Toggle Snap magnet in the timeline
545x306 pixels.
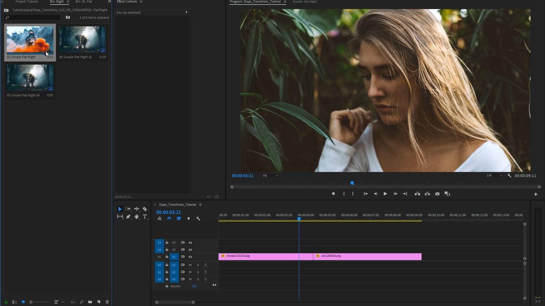[x=169, y=219]
